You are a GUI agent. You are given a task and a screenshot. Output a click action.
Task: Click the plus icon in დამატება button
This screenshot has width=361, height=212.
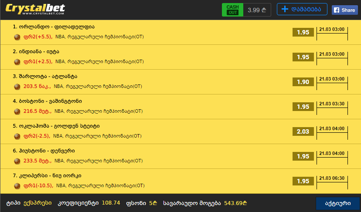(x=285, y=9)
